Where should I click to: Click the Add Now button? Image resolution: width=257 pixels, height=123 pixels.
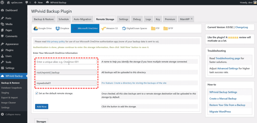pyautogui.click(x=41, y=106)
